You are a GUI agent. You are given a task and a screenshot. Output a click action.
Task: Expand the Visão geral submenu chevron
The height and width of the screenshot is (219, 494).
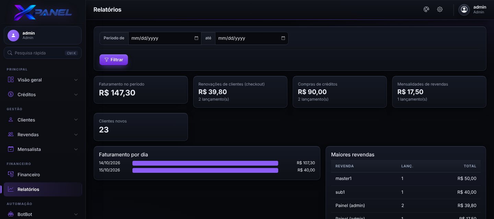[76, 80]
